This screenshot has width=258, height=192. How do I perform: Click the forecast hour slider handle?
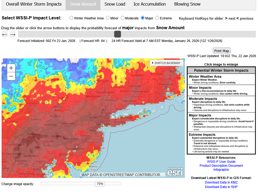click(x=117, y=34)
